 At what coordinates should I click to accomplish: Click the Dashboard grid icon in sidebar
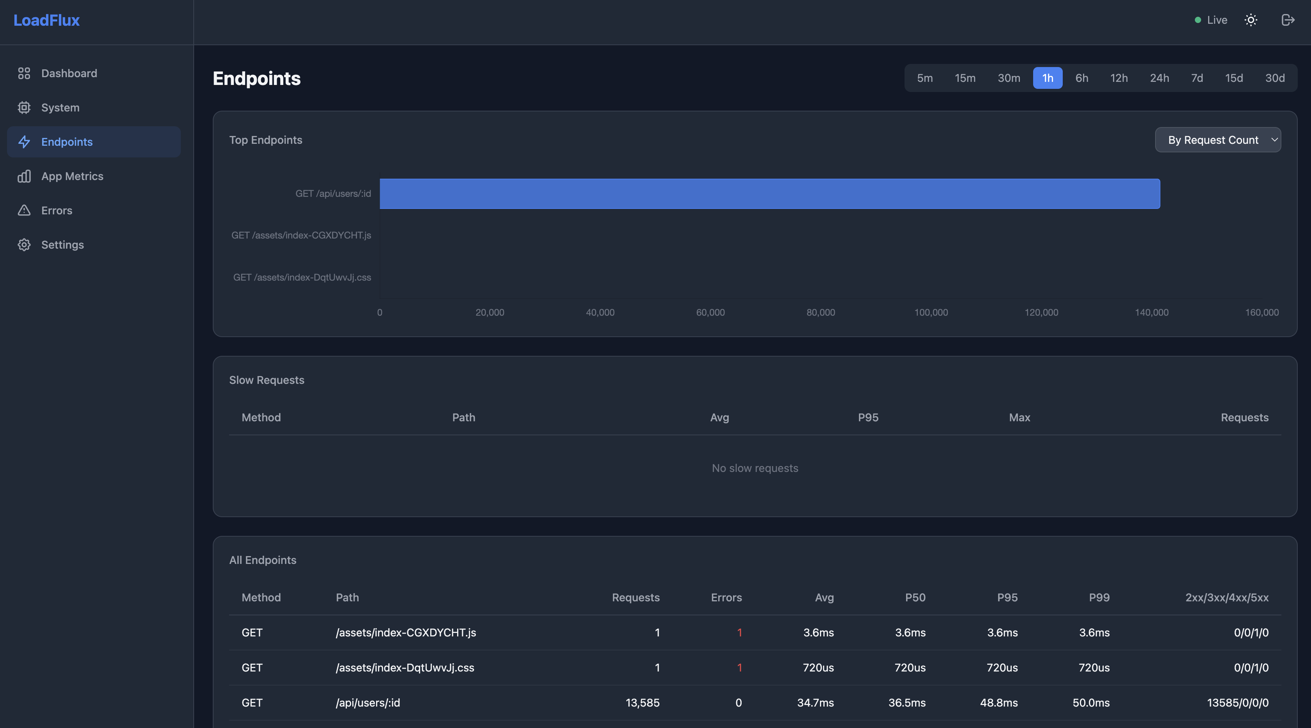(x=24, y=73)
